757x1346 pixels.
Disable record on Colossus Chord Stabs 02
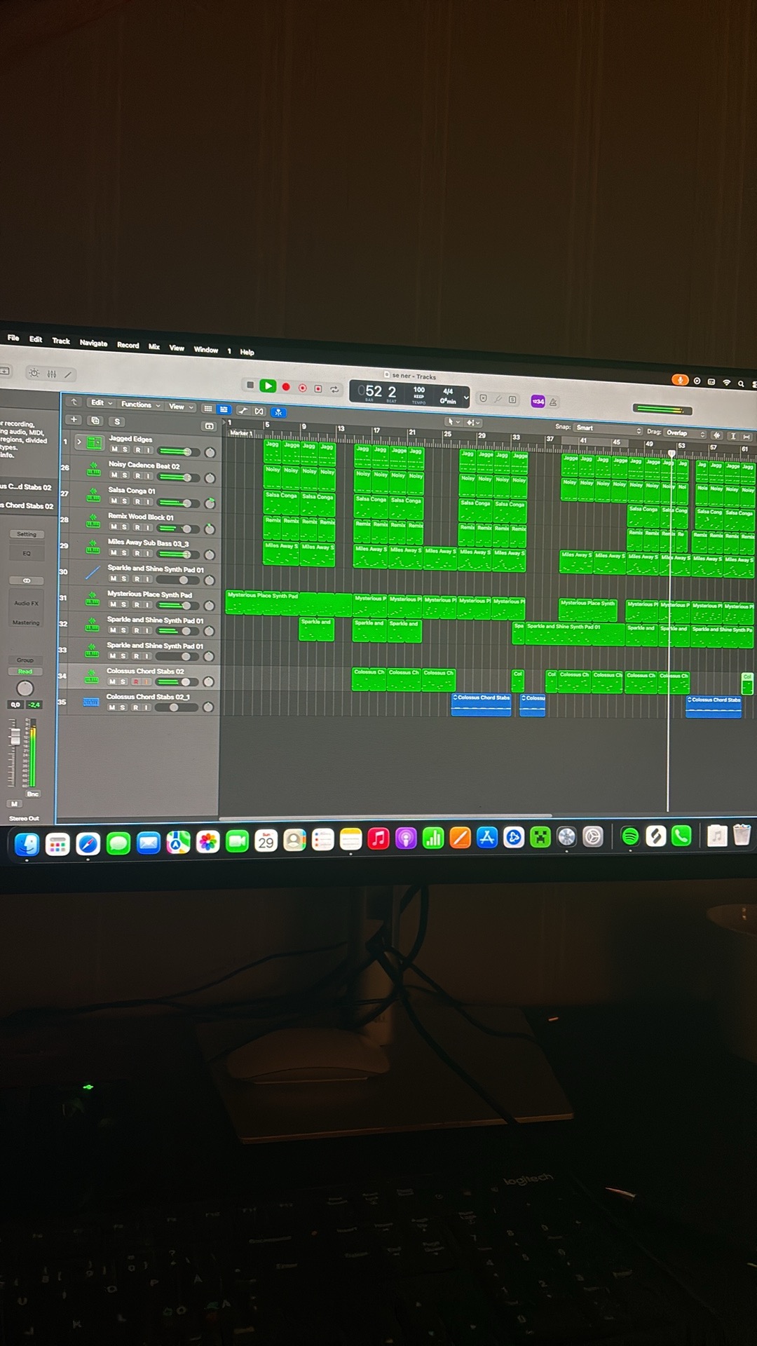[x=136, y=681]
